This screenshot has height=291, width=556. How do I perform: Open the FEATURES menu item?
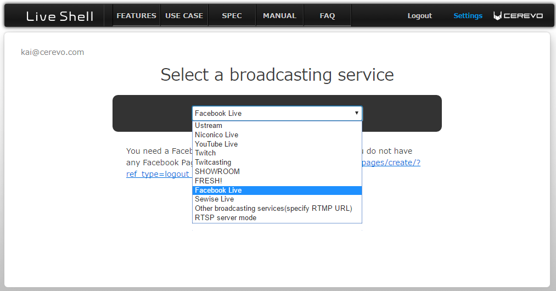137,15
